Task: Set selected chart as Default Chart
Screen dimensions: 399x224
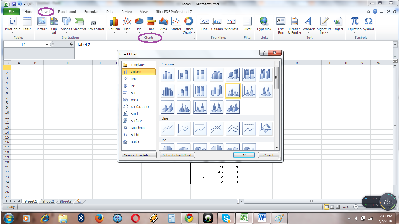Action: [x=177, y=155]
